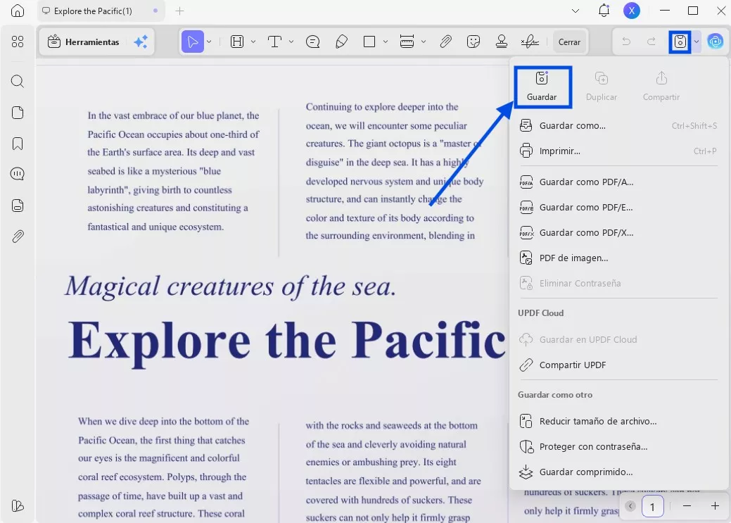Click Compartir UPDF menu entry
Image resolution: width=731 pixels, height=523 pixels.
click(618, 365)
